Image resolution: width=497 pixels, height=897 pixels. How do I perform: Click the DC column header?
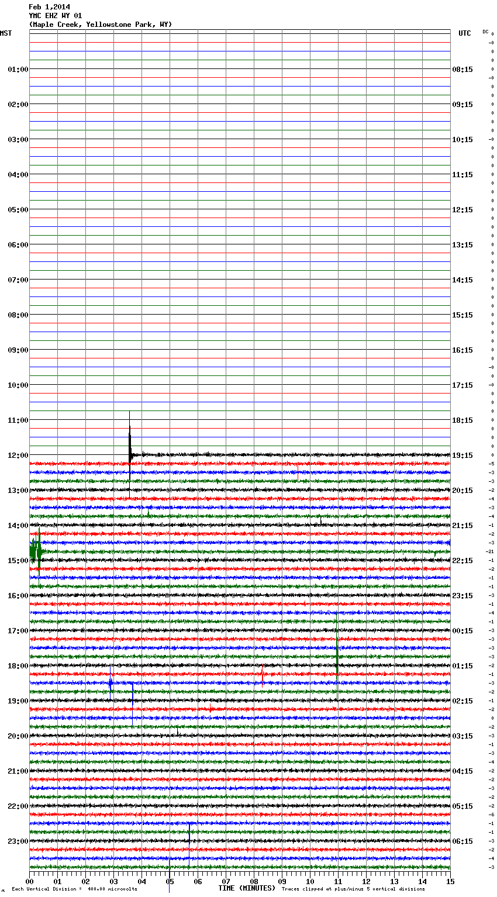485,32
